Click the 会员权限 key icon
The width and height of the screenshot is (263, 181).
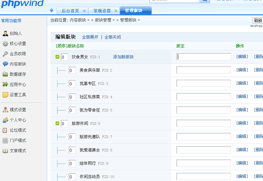5,54
